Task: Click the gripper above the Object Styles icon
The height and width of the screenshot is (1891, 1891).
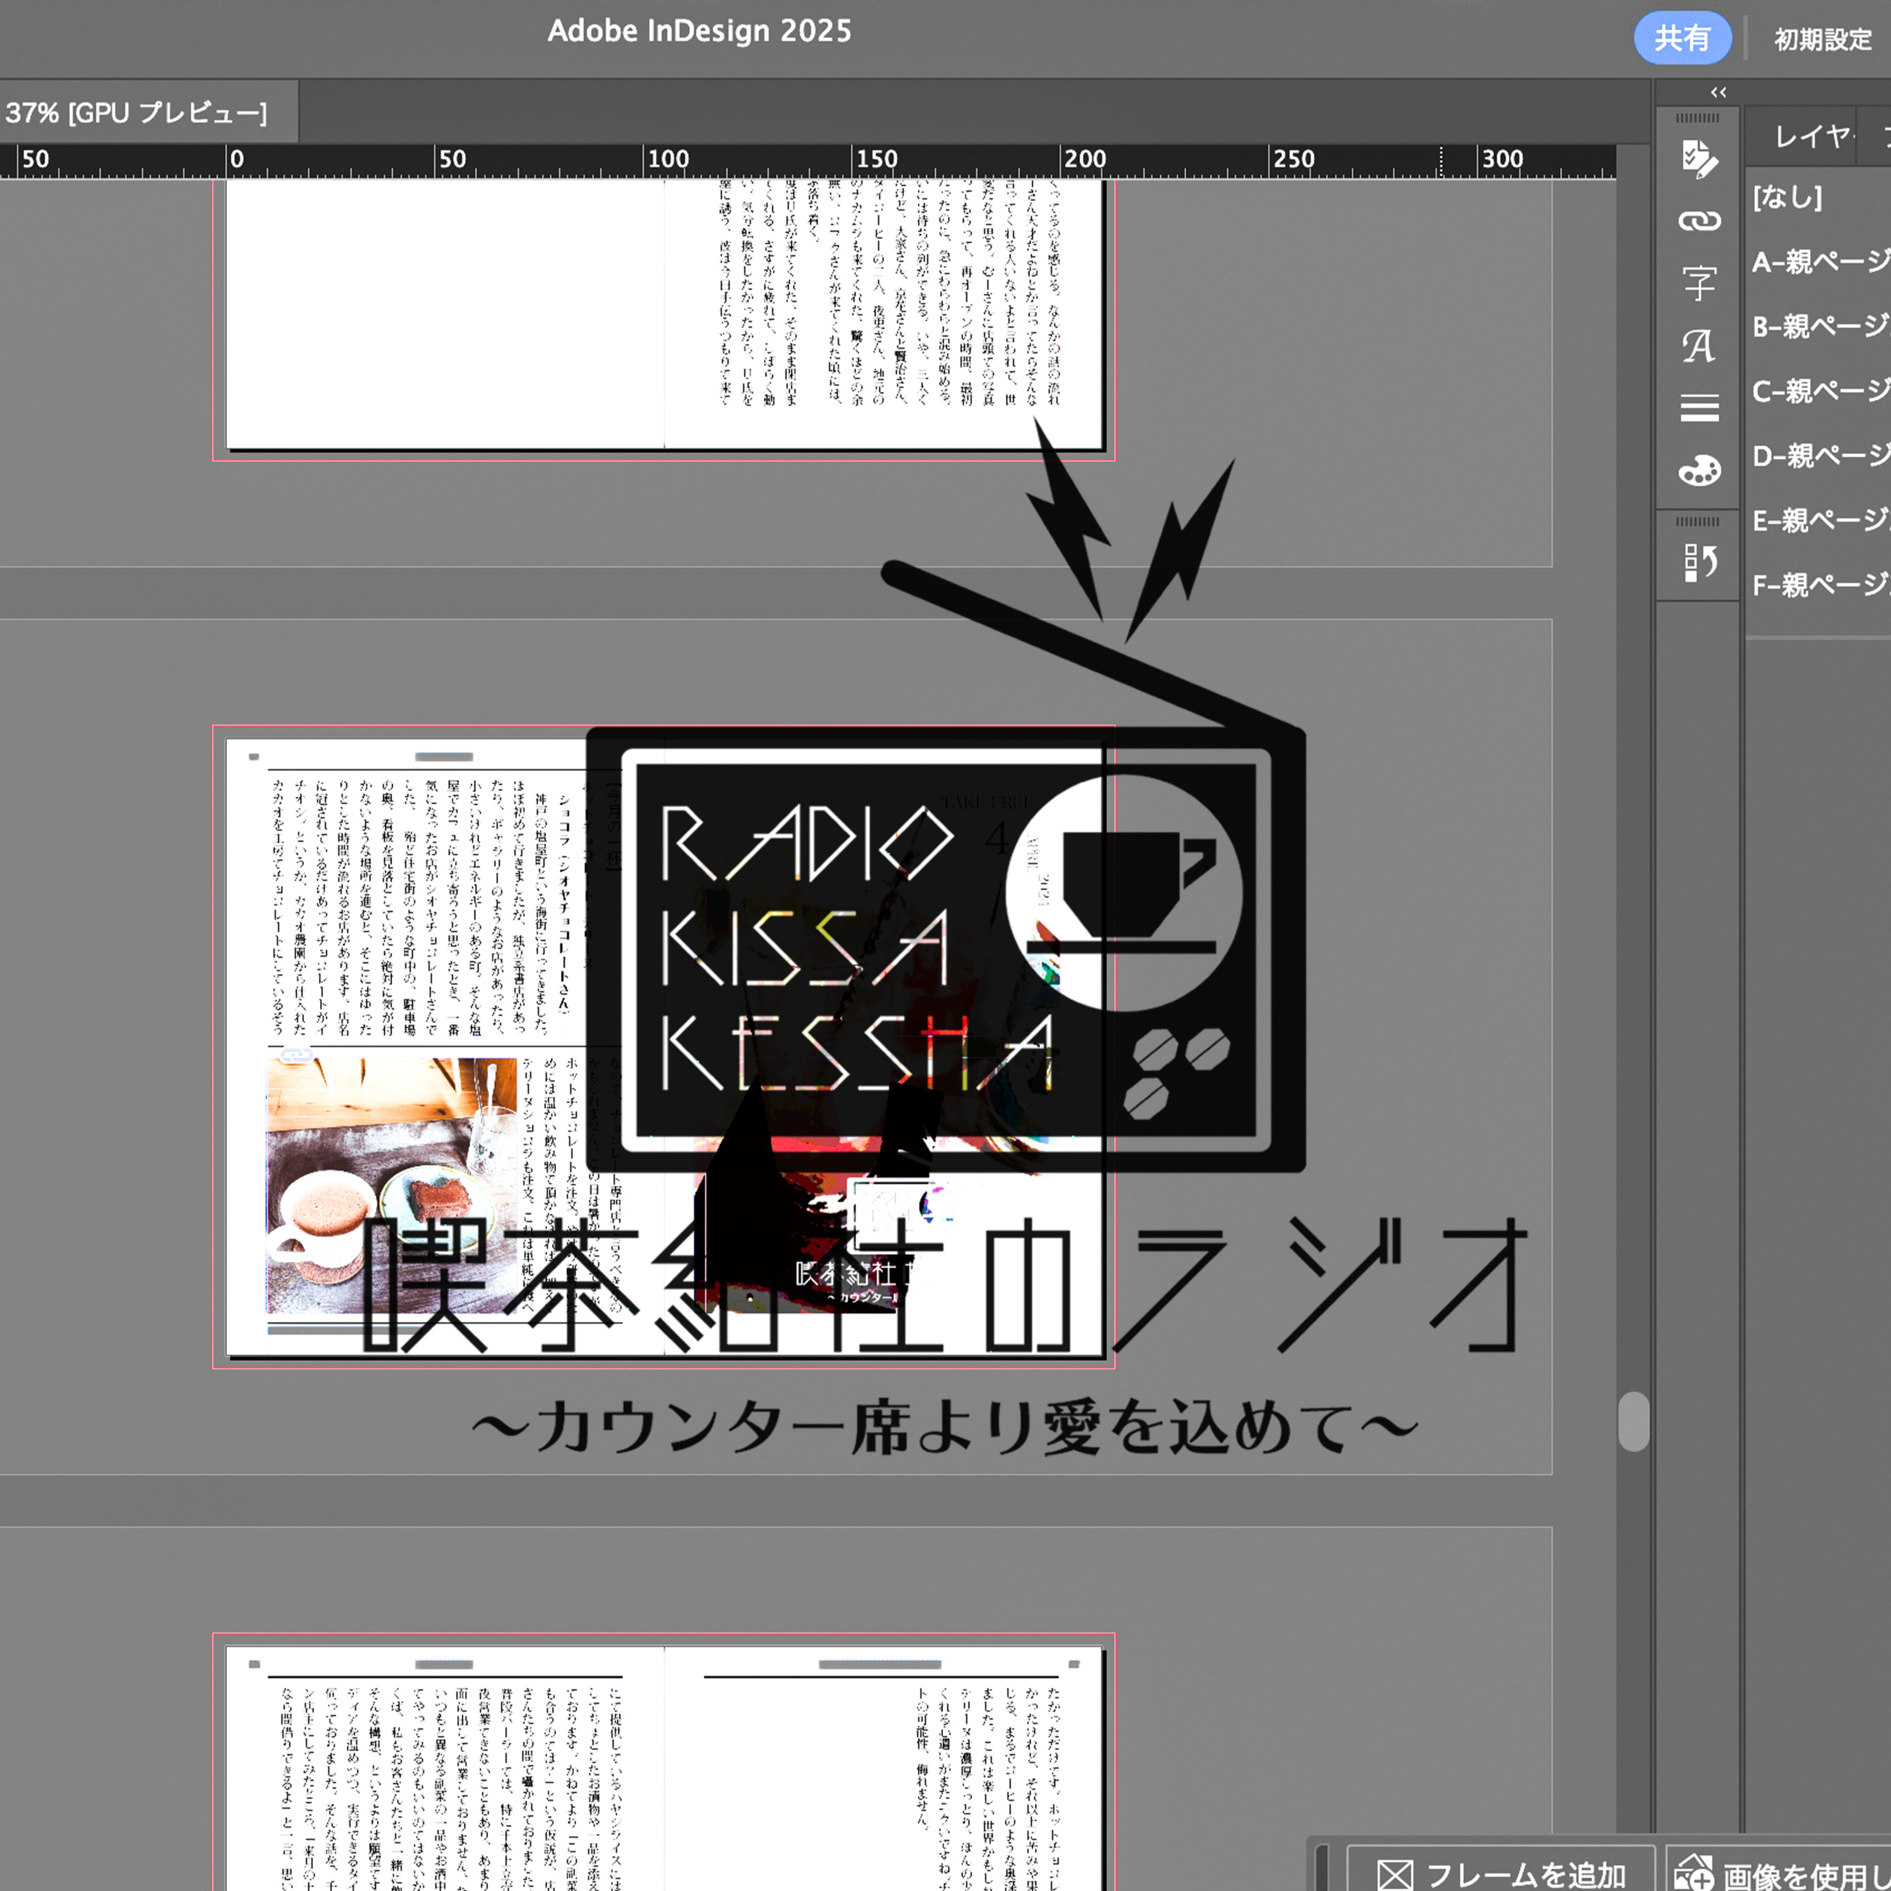Action: pos(1698,522)
